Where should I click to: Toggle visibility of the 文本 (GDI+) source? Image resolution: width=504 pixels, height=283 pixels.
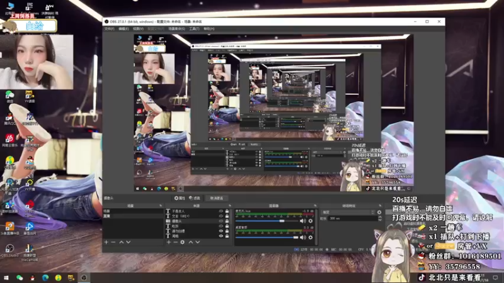(x=221, y=216)
